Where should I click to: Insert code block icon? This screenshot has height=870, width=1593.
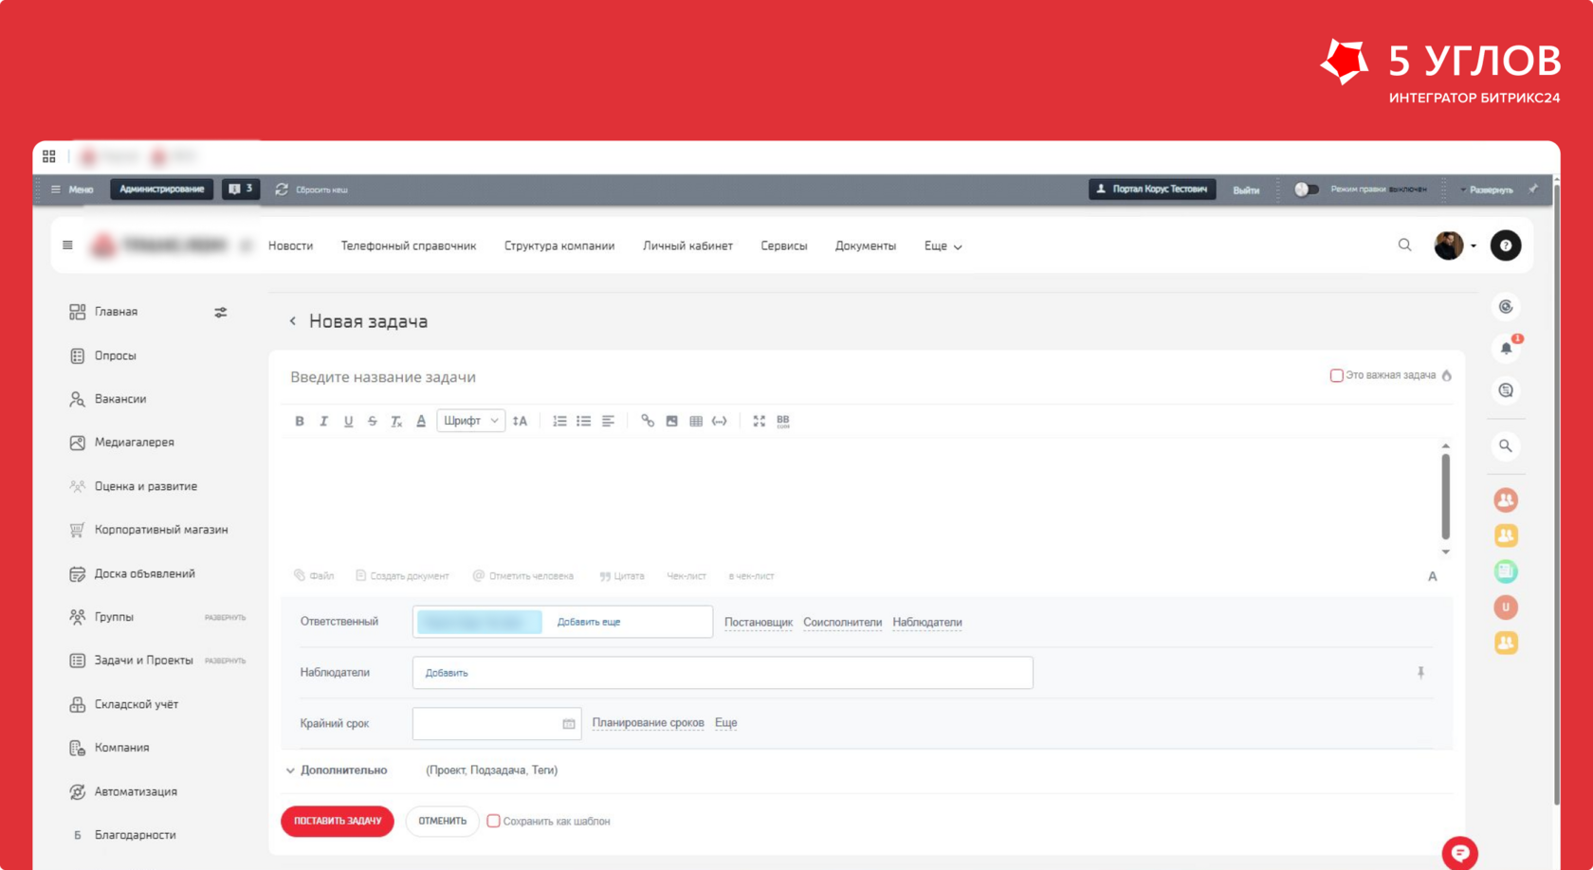point(720,421)
